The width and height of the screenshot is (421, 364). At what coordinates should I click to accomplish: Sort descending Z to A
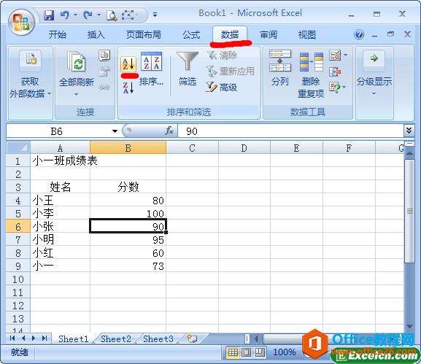pos(128,88)
